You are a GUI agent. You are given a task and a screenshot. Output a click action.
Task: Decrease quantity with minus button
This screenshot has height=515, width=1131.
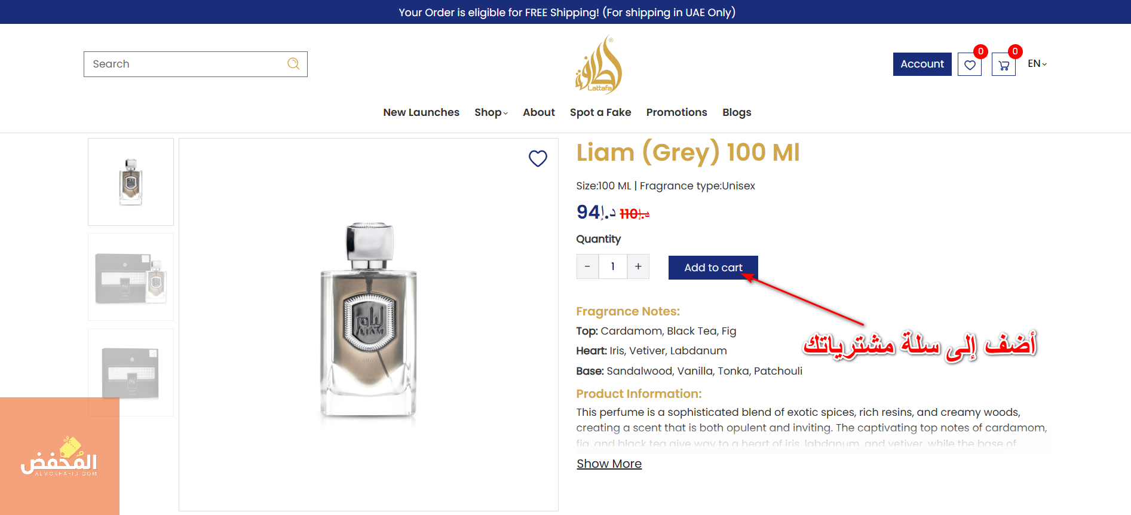(x=587, y=266)
